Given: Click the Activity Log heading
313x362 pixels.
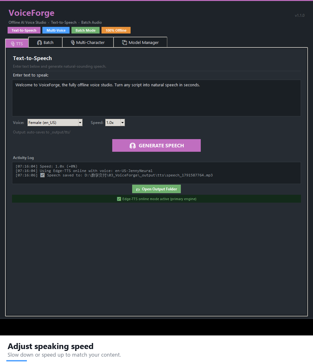Looking at the screenshot, I should [23, 158].
